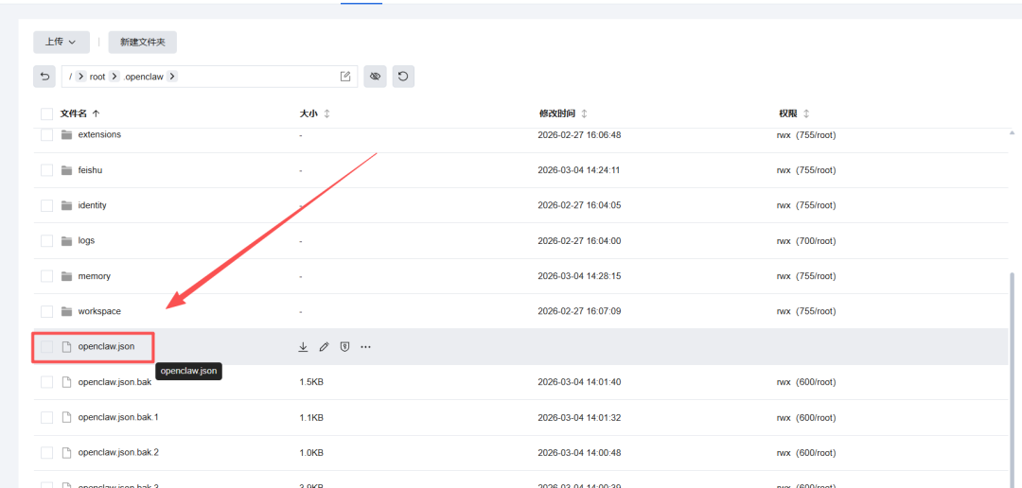Click the openclaw.json.bak file icon
1022x488 pixels.
(x=66, y=382)
